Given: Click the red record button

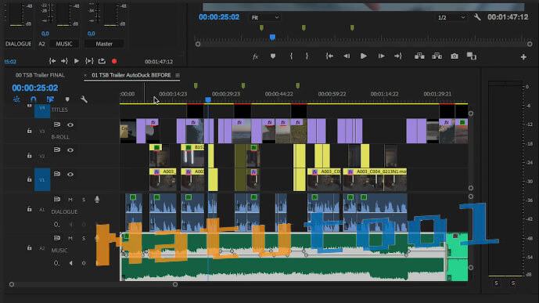Looking at the screenshot, I should 114,61.
